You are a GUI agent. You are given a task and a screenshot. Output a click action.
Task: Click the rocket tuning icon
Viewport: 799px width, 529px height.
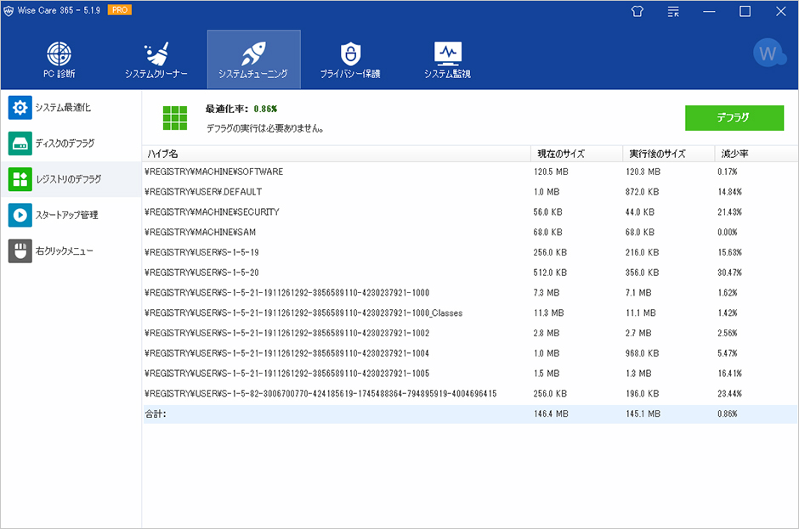[253, 53]
